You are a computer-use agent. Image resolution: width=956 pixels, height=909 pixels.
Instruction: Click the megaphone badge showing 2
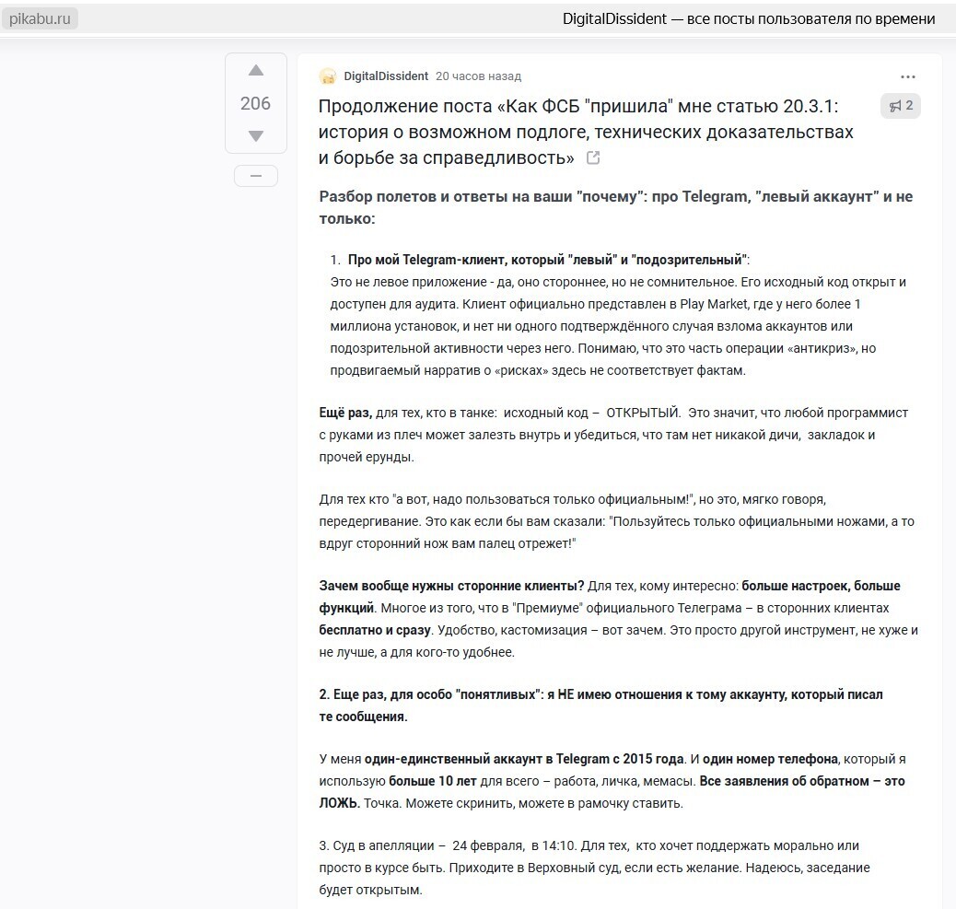tap(901, 106)
